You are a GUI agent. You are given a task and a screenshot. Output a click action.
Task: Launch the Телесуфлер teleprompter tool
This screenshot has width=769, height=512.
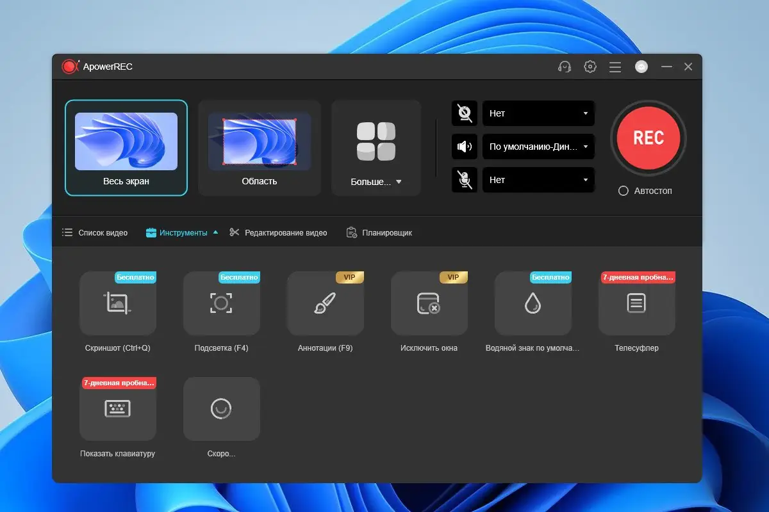tap(637, 303)
